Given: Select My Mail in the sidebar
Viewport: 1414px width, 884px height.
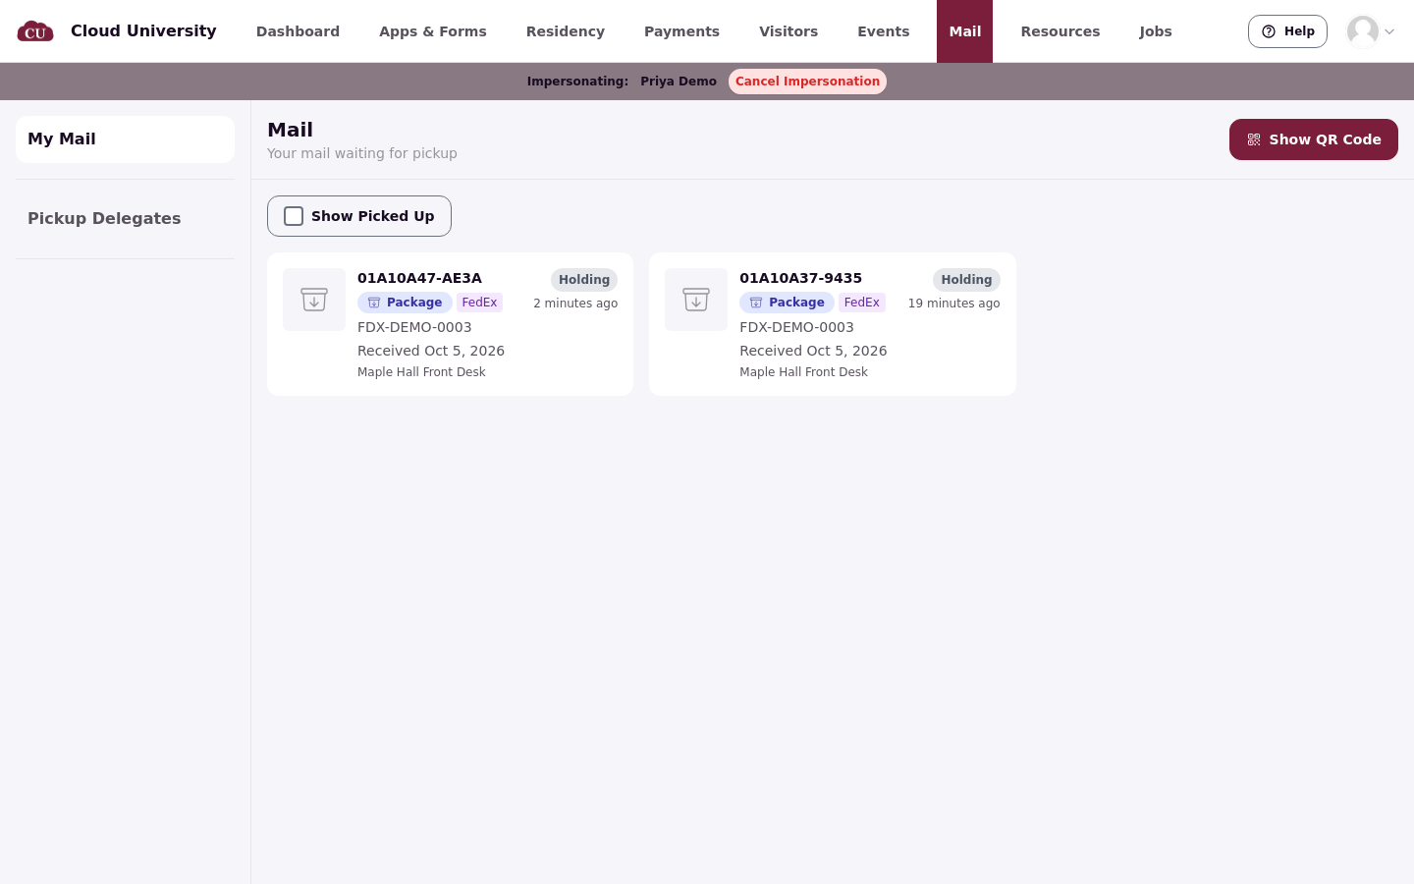Looking at the screenshot, I should coord(125,139).
